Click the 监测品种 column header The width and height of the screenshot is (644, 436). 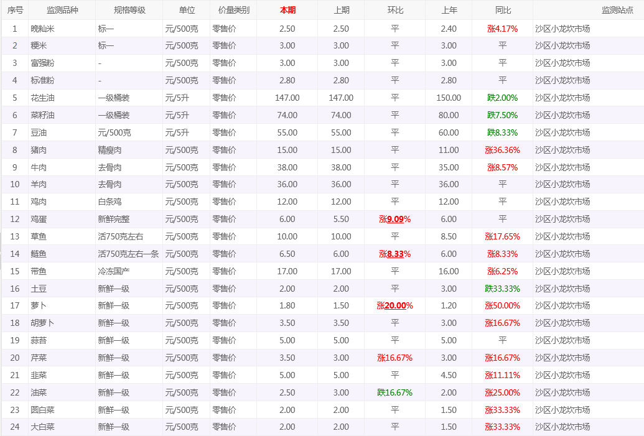tap(62, 10)
